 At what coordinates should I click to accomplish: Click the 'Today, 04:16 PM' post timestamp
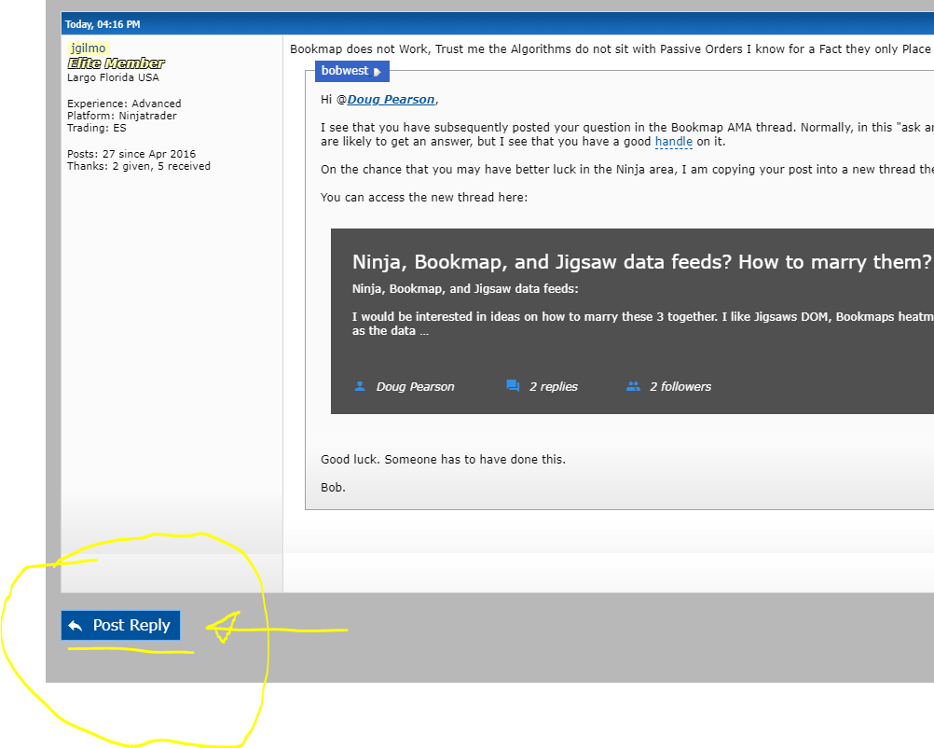tap(103, 24)
